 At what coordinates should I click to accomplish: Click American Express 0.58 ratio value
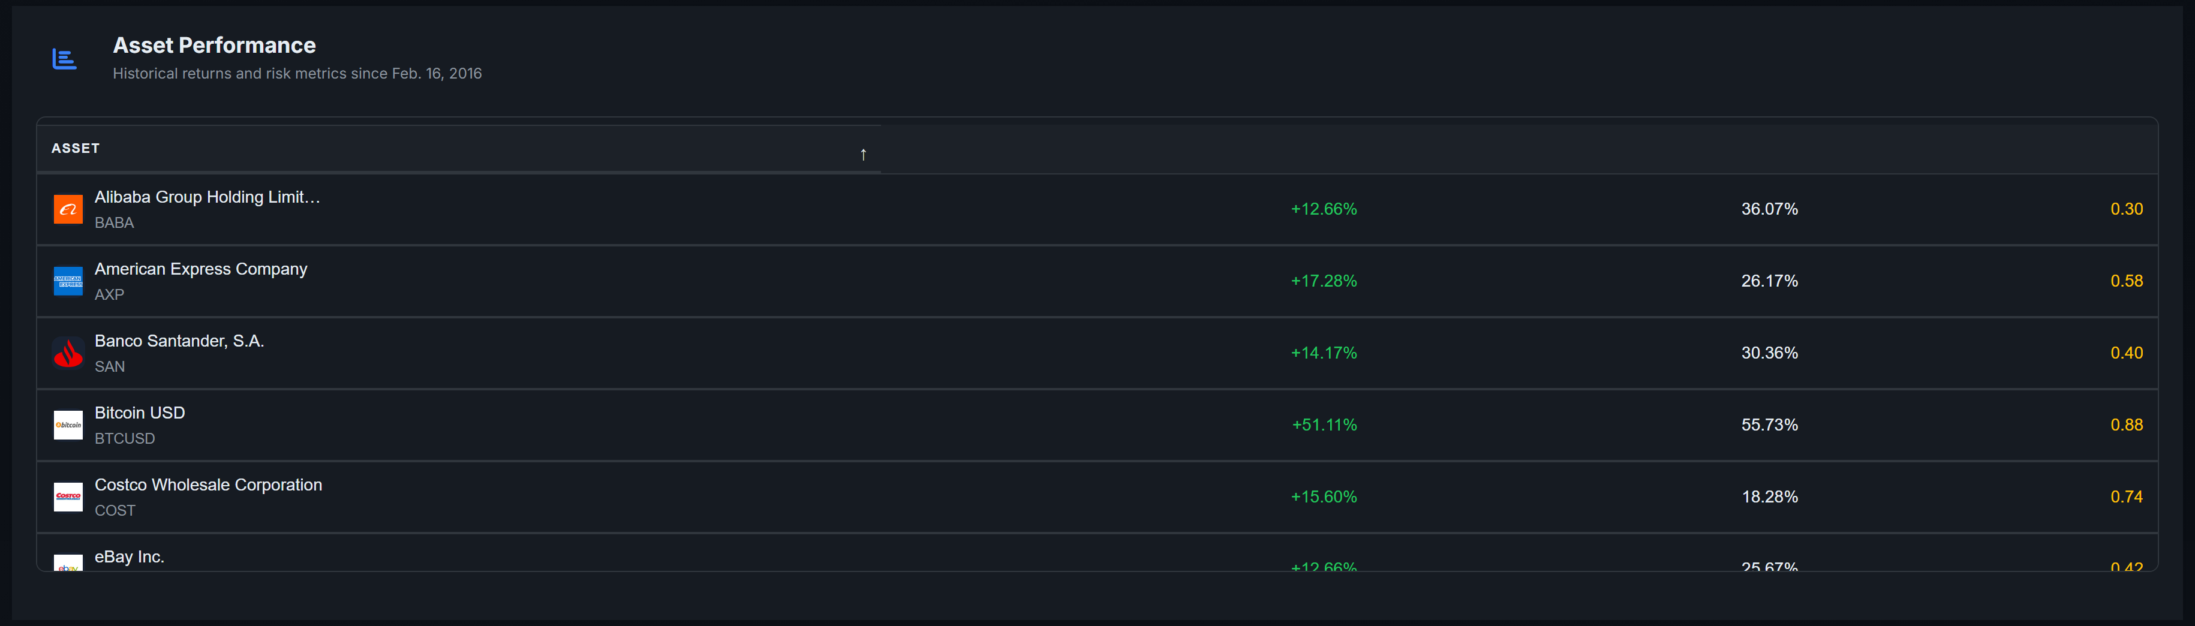tap(2126, 281)
